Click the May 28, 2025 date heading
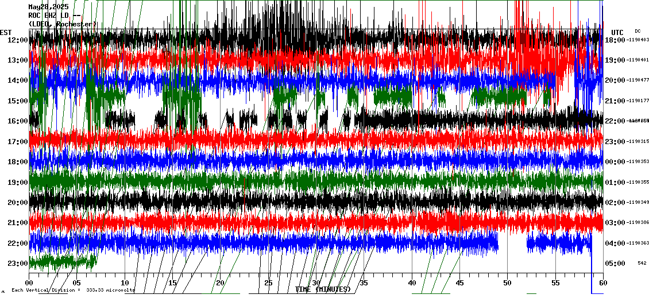Image resolution: width=649 pixels, height=298 pixels. coord(48,7)
